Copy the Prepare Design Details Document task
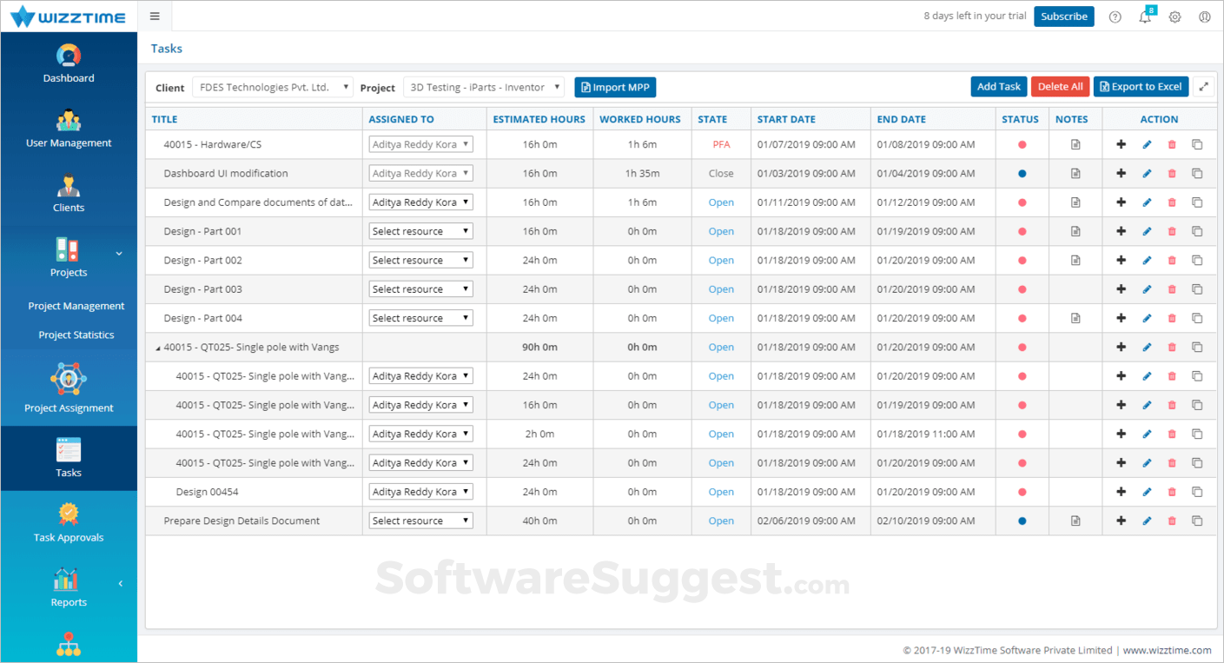The height and width of the screenshot is (663, 1224). coord(1197,521)
